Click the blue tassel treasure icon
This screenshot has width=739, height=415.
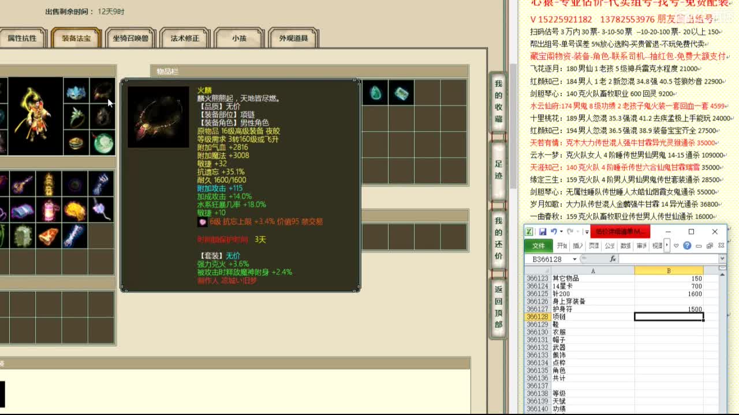click(x=101, y=184)
